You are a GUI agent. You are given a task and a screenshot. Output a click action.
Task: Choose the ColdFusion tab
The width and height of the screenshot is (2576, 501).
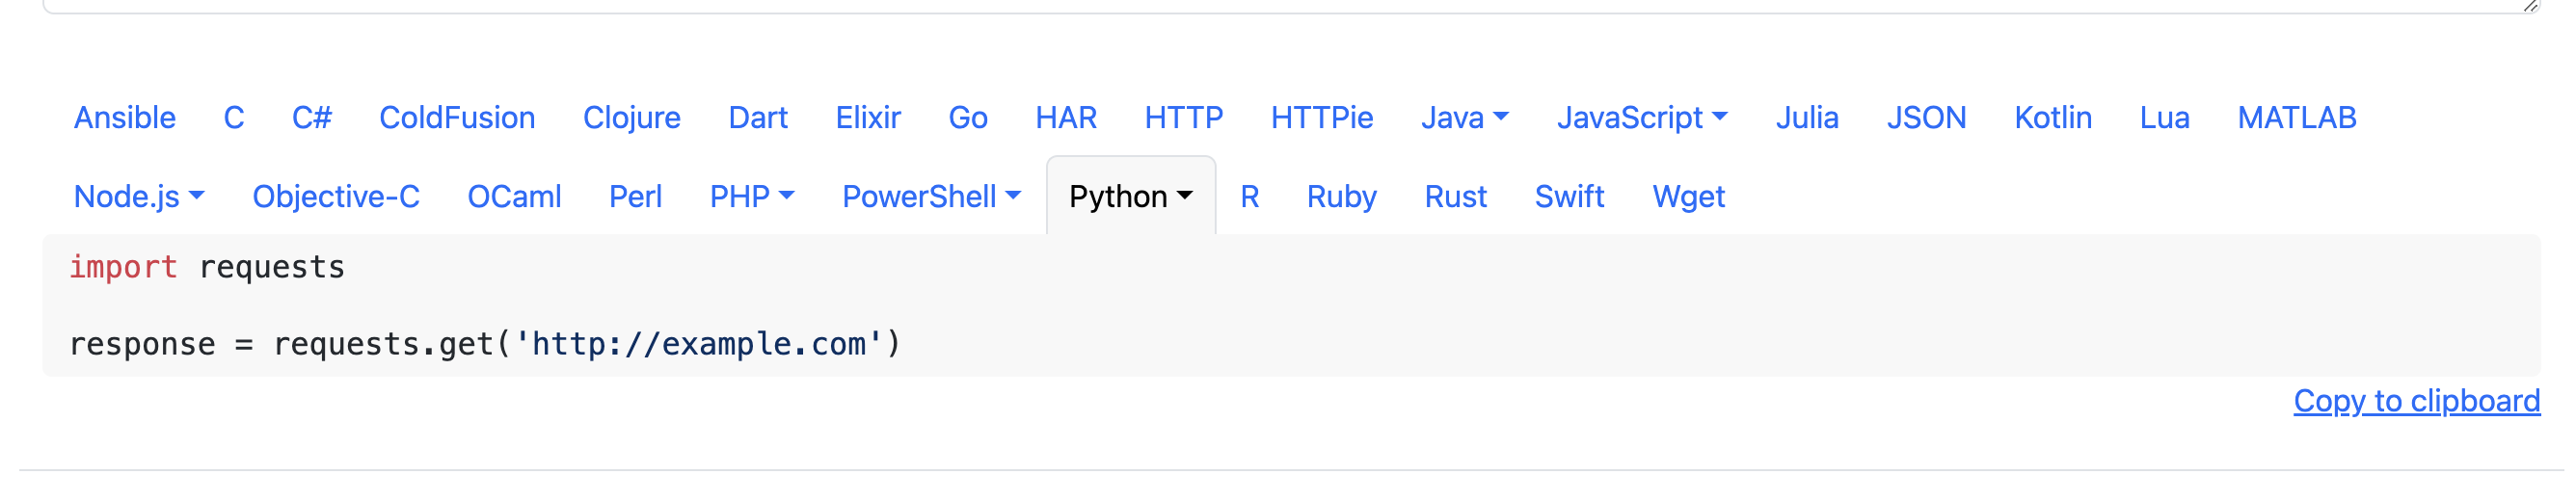point(457,118)
